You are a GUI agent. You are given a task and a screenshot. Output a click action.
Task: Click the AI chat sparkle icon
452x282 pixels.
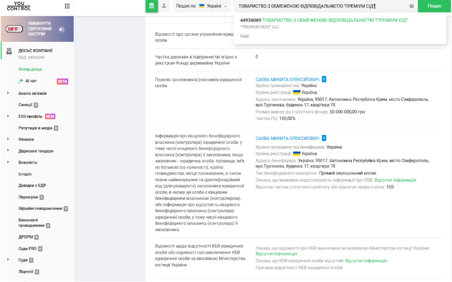coord(20,81)
